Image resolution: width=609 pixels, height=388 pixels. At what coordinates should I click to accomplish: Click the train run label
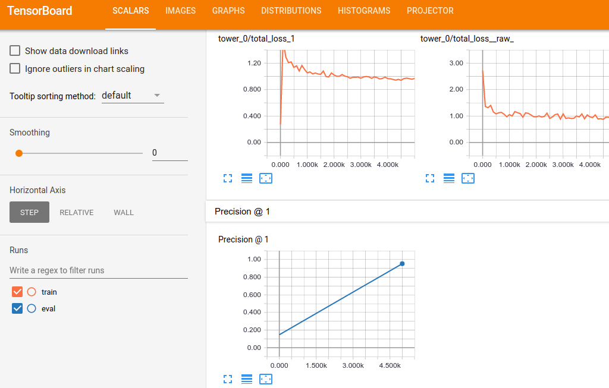(x=49, y=292)
